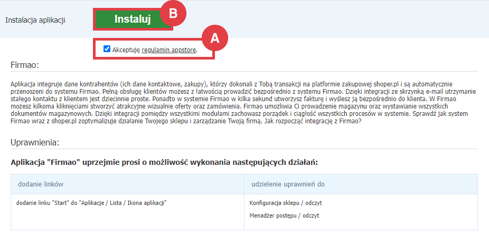Click the dodanie linków column header
This screenshot has width=489, height=236.
[41, 183]
